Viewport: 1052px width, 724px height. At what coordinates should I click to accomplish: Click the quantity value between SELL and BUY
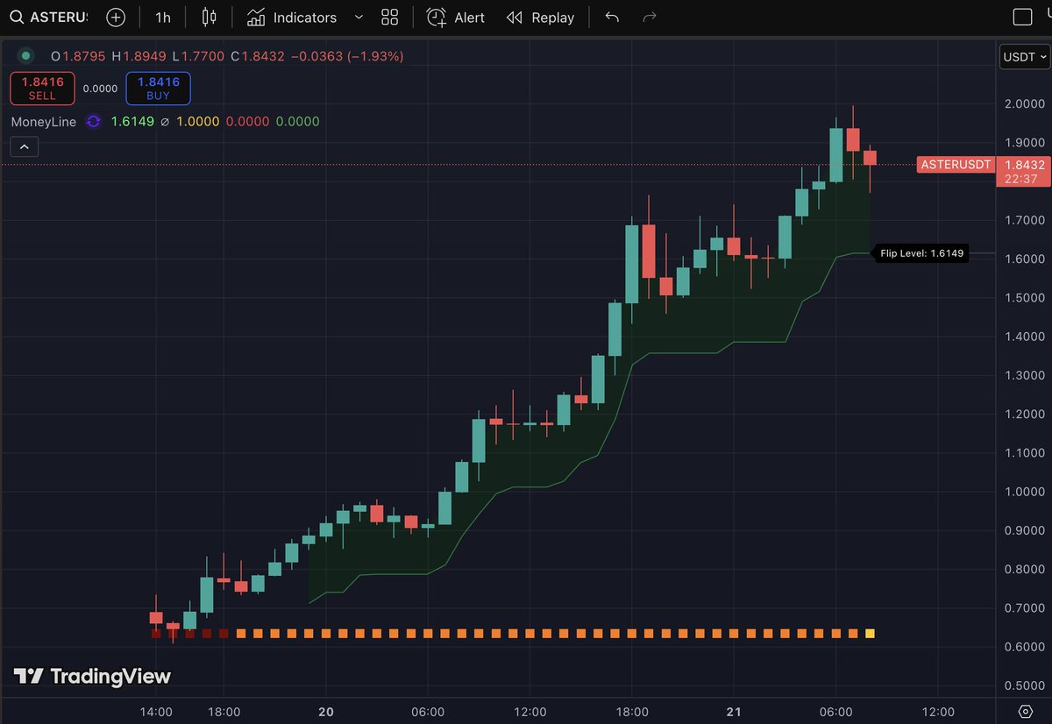click(x=100, y=89)
